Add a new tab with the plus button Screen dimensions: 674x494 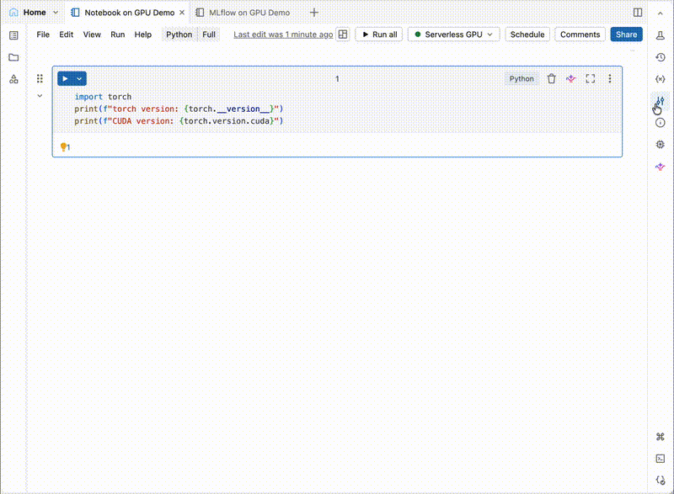tap(313, 13)
